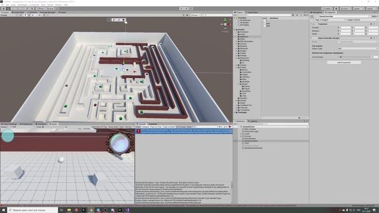379x213 pixels.
Task: Collapse the Game Controller script component
Action: [x=311, y=38]
